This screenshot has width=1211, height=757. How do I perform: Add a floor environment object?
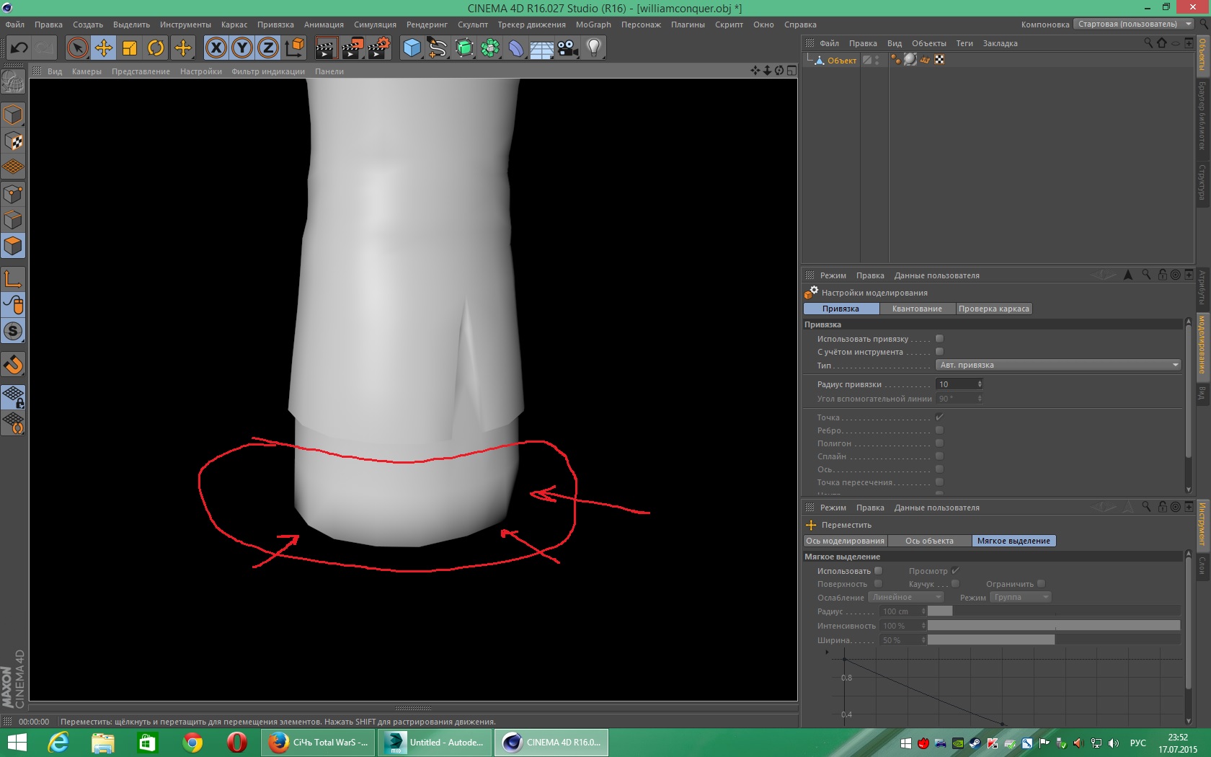point(542,48)
